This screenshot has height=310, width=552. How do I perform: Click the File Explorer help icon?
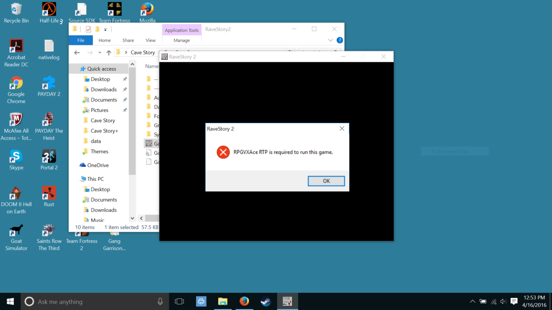339,40
